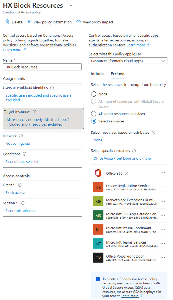Click the Assignments section heading
Screen dimensions: 173x300
[x=14, y=79]
